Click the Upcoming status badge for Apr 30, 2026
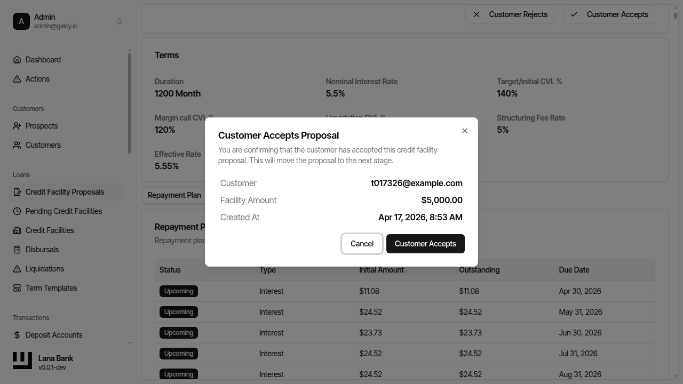The height and width of the screenshot is (384, 683). tap(178, 291)
